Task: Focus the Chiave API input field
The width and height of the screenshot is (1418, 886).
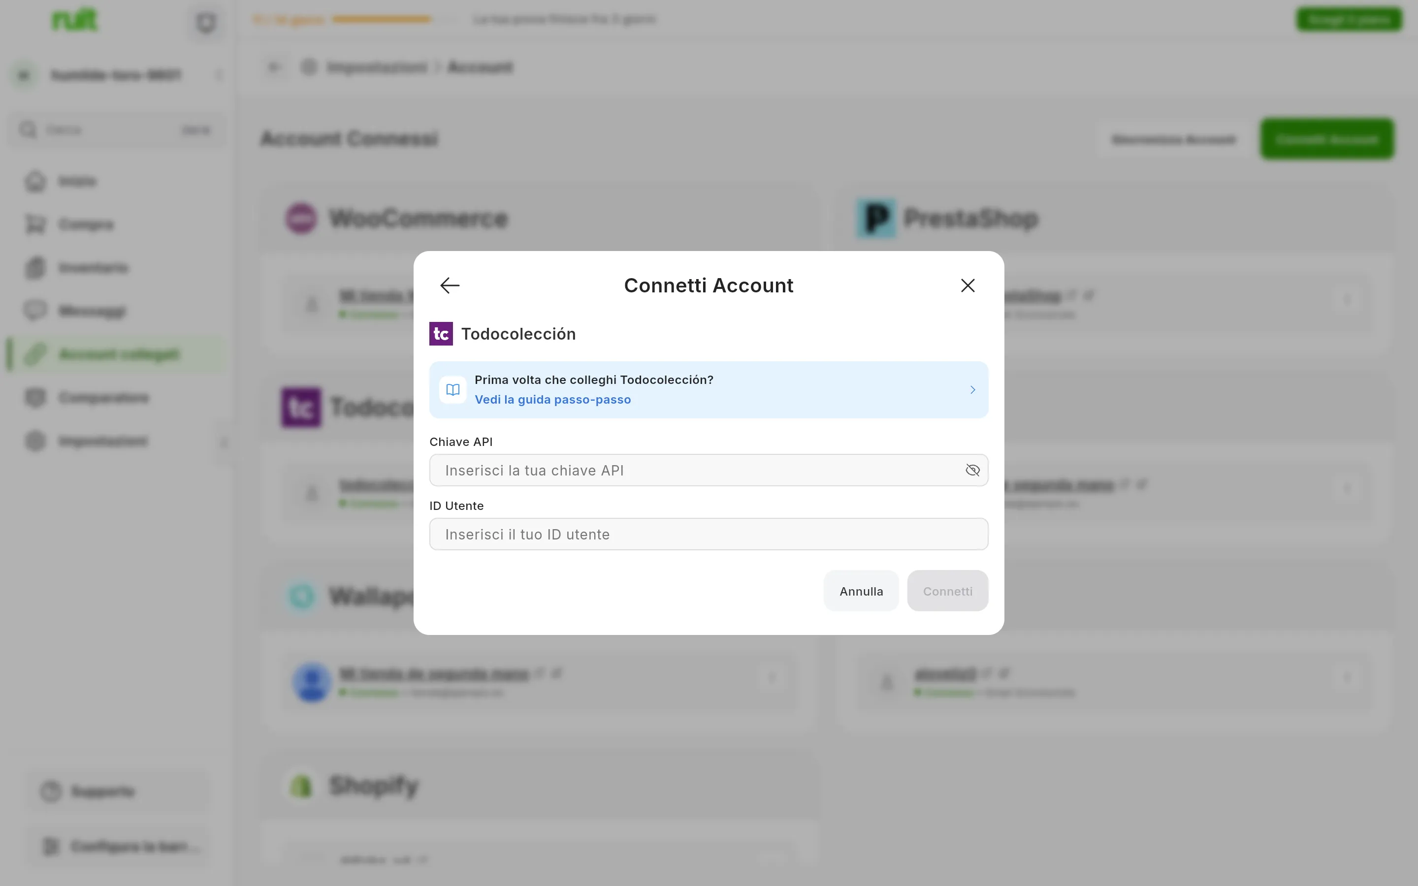Action: coord(709,470)
